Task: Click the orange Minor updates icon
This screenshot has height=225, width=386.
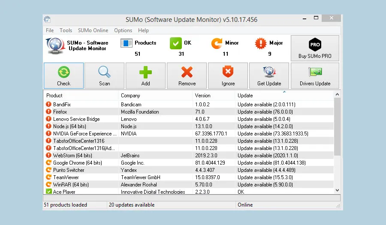Action: 217,43
